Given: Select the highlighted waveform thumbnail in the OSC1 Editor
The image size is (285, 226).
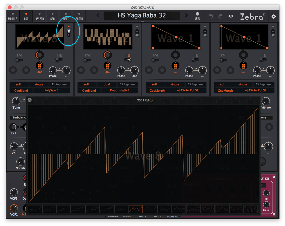Looking at the screenshot, I should [136, 209].
